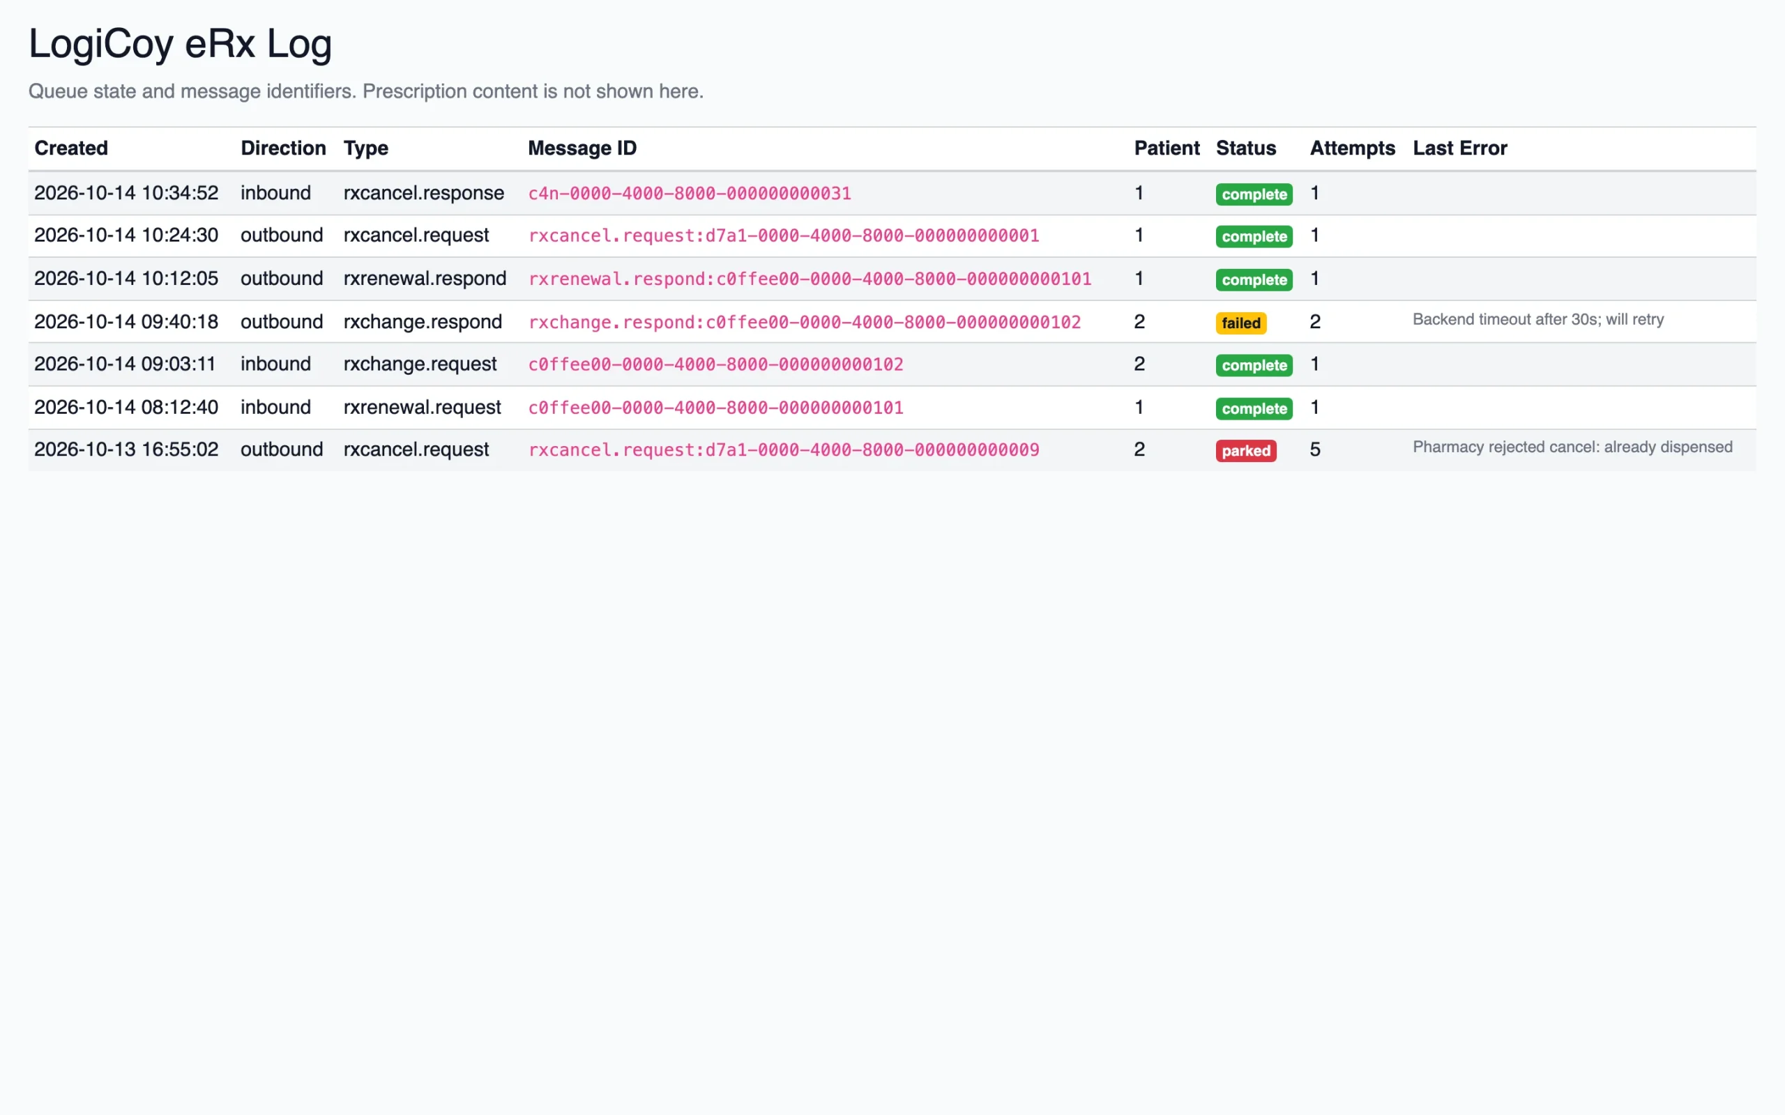This screenshot has width=1785, height=1115.
Task: Click the Message ID column header
Action: click(582, 148)
